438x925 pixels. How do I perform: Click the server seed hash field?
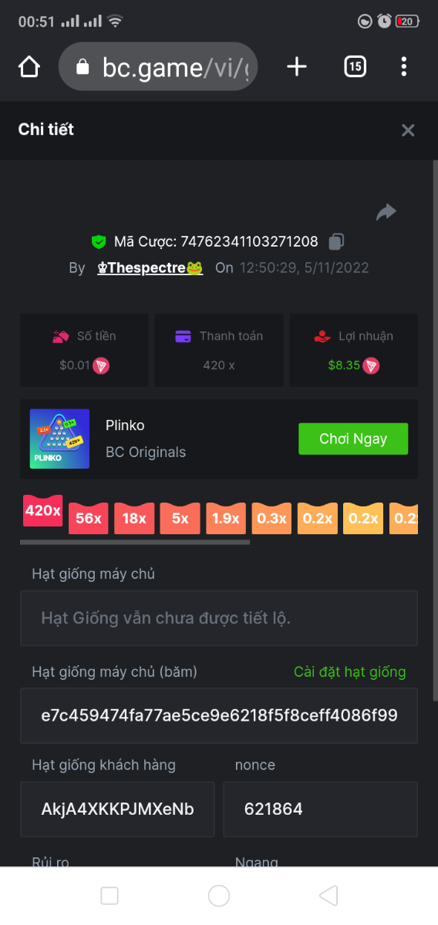[219, 715]
